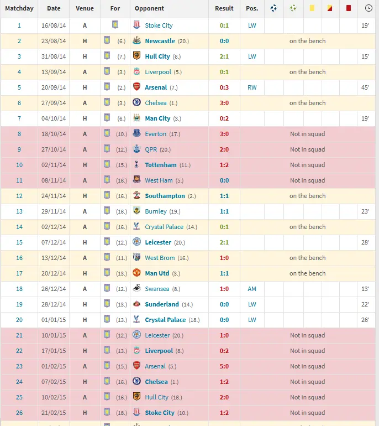The image size is (379, 426).
Task: Click the goals football icon in header
Action: point(274,8)
